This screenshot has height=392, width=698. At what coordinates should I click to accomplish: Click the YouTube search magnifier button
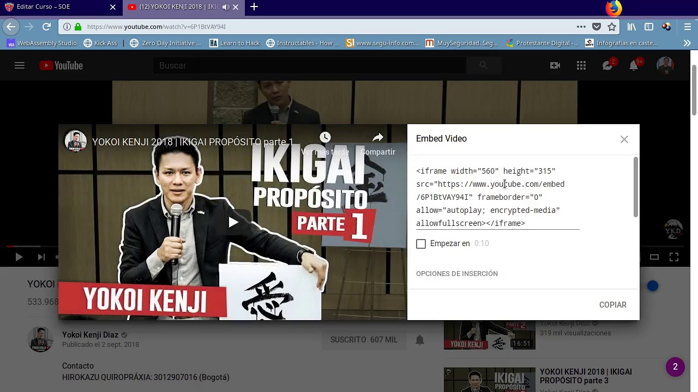tap(483, 65)
